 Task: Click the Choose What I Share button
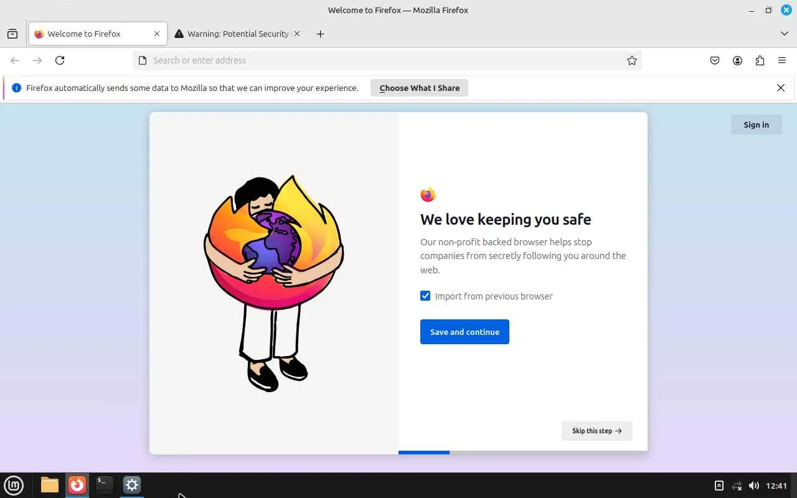419,88
